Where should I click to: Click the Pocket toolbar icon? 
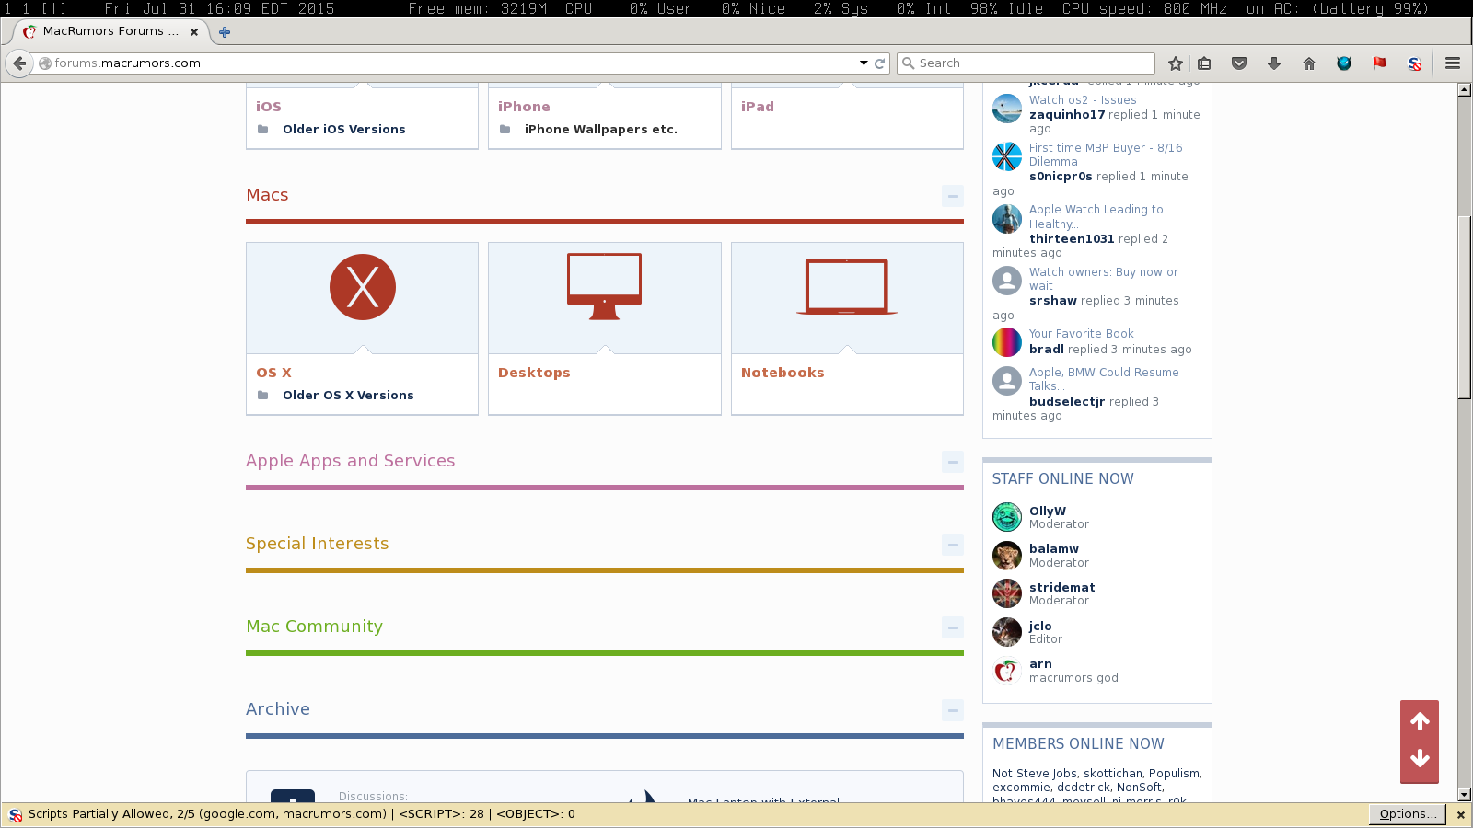pos(1239,63)
